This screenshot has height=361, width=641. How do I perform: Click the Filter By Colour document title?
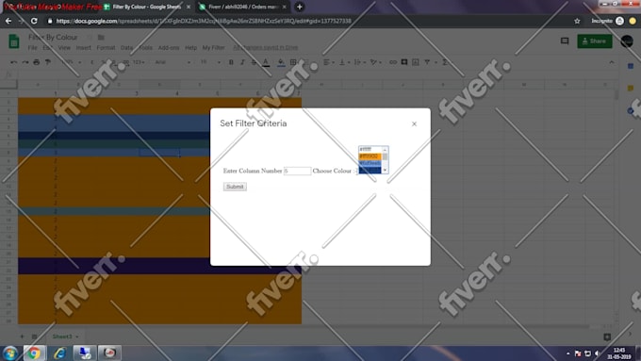pos(53,37)
